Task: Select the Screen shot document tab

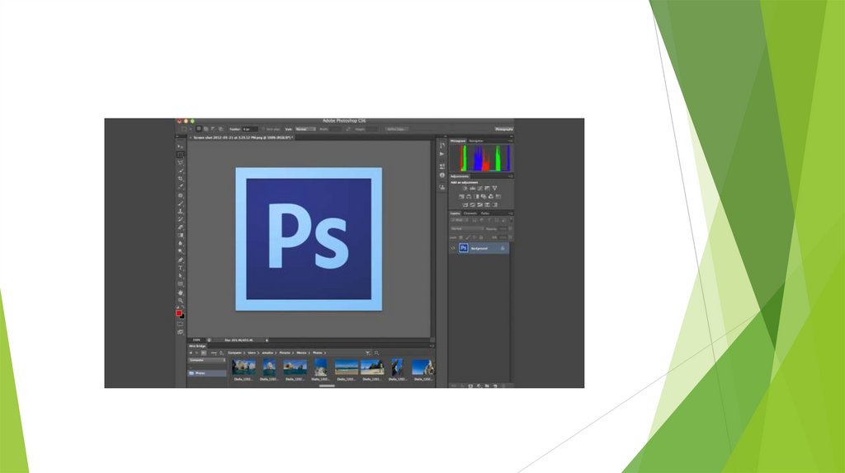Action: coord(242,138)
